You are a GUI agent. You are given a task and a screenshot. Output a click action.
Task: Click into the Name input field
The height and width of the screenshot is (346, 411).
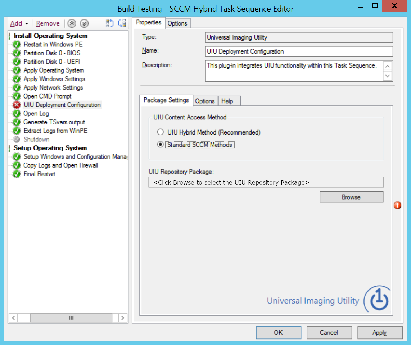tap(299, 51)
